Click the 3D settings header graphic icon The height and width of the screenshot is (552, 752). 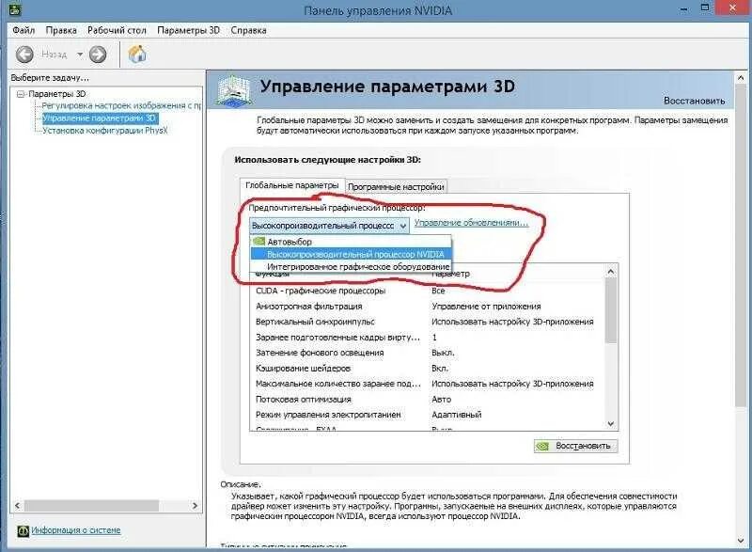(233, 90)
